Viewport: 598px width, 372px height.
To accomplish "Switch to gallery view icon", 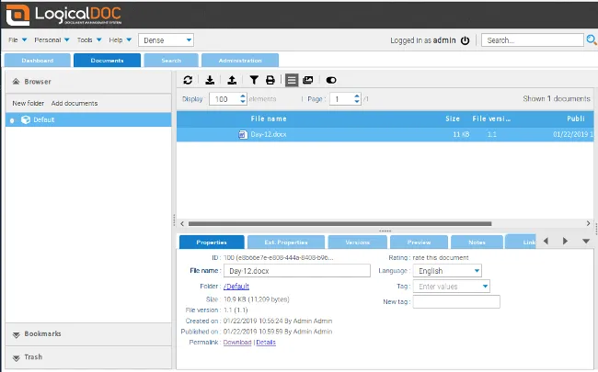I will (x=307, y=81).
